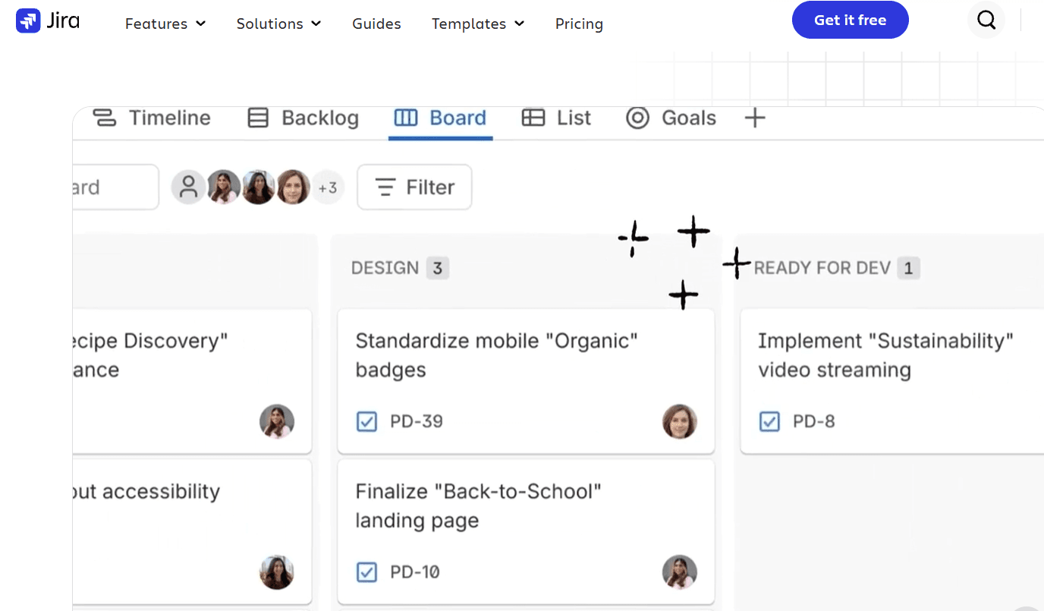Switch to the Goals tab
This screenshot has width=1044, height=611.
[671, 118]
